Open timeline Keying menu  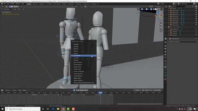tap(15, 90)
